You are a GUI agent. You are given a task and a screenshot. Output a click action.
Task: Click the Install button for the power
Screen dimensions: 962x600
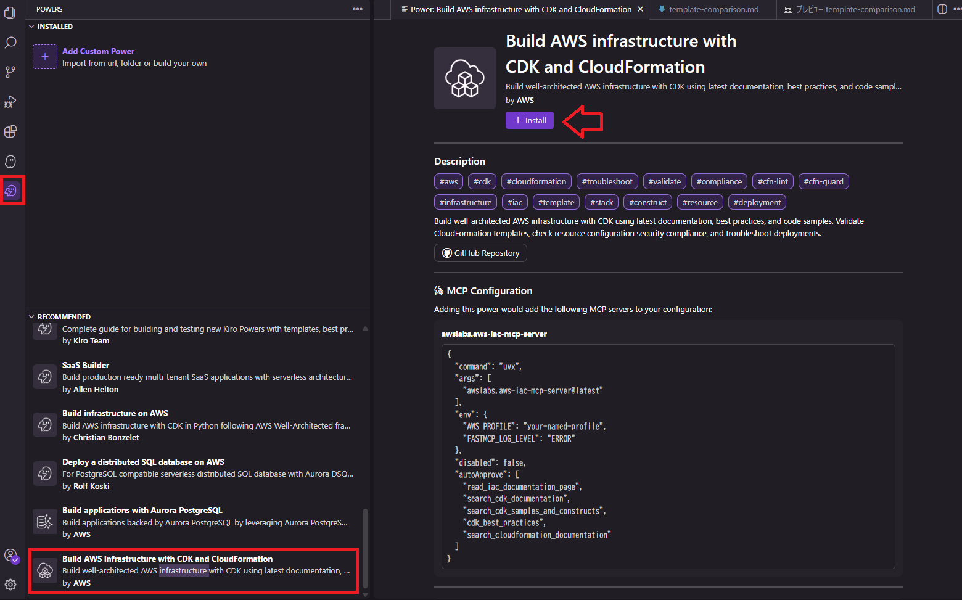530,120
